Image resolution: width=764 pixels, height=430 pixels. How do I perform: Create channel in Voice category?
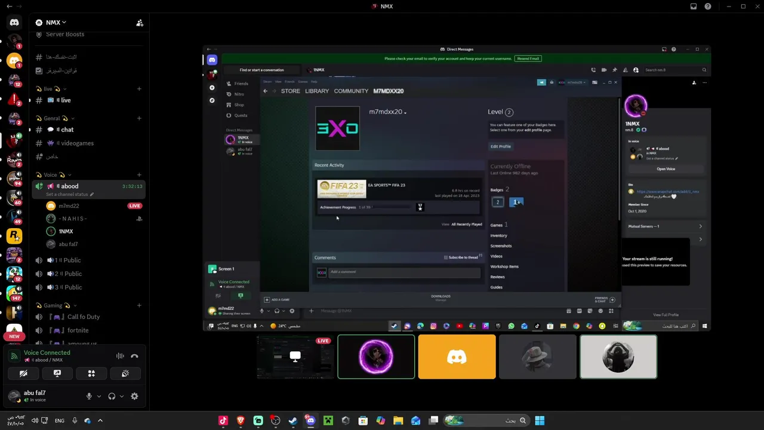point(139,175)
